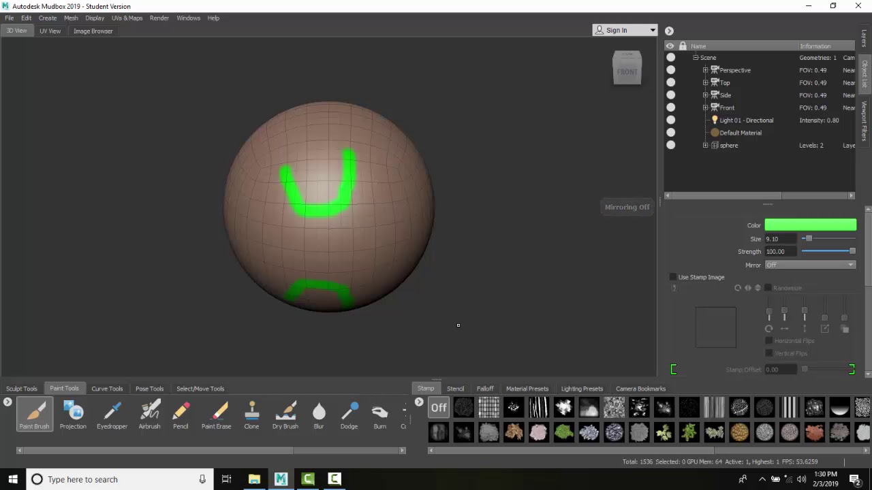Click the Default Material sphere icon
Image resolution: width=872 pixels, height=490 pixels.
point(715,133)
